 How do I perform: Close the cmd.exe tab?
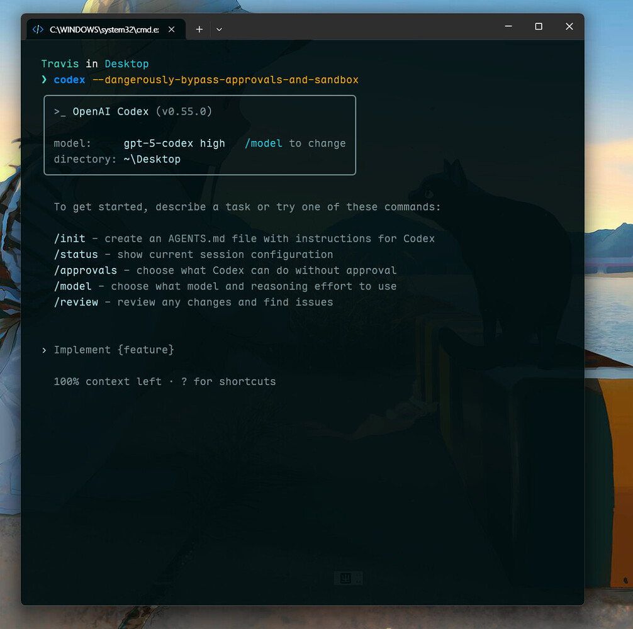click(x=172, y=30)
